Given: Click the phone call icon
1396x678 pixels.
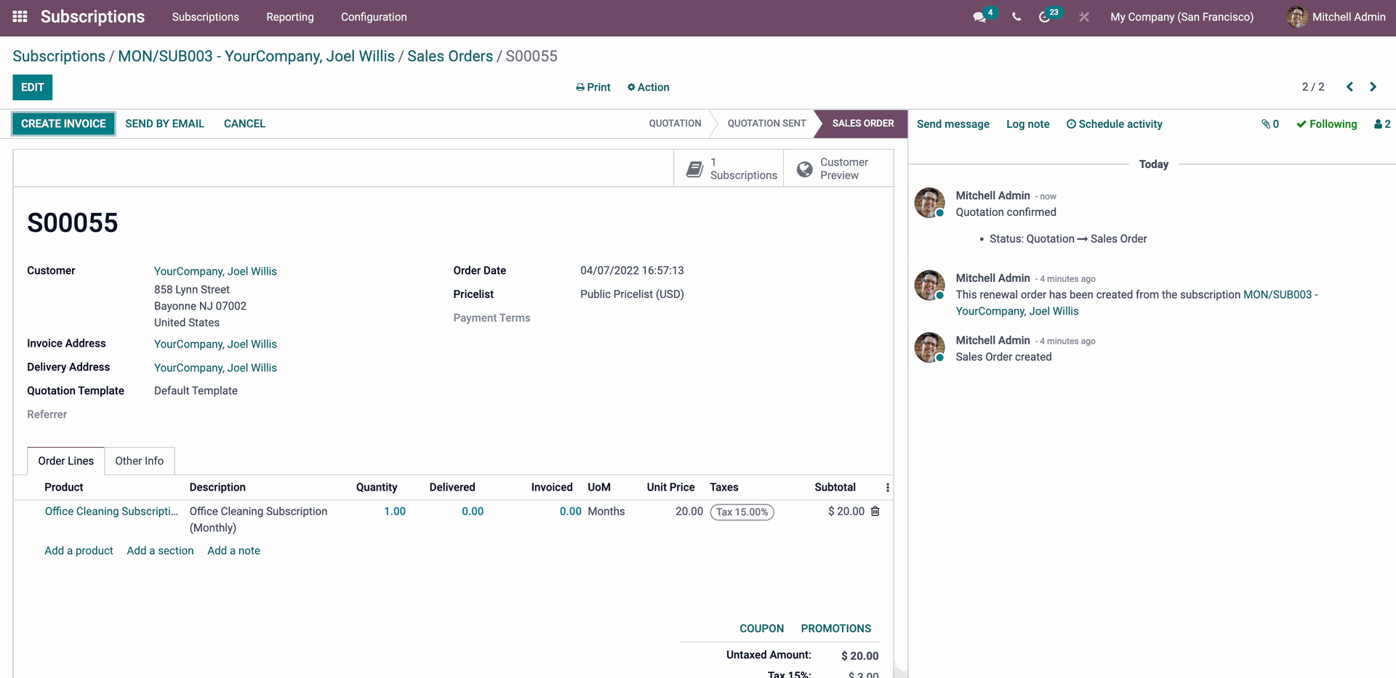Looking at the screenshot, I should pyautogui.click(x=1016, y=17).
